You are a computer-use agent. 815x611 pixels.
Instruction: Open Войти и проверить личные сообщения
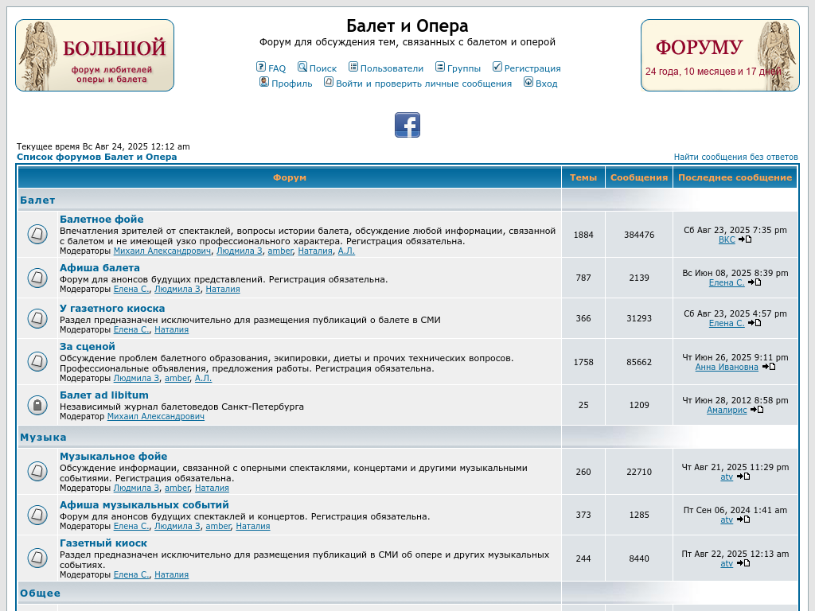point(423,84)
